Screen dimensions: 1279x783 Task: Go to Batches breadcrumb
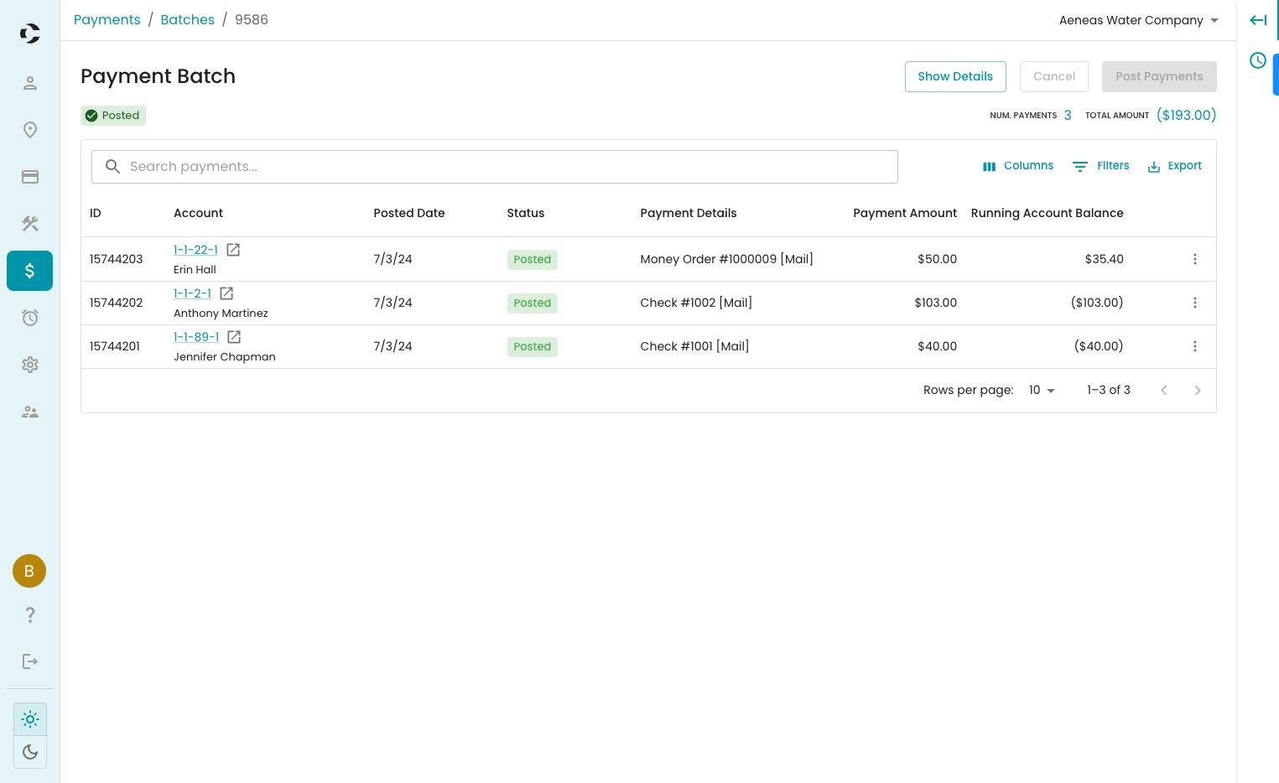click(x=187, y=20)
